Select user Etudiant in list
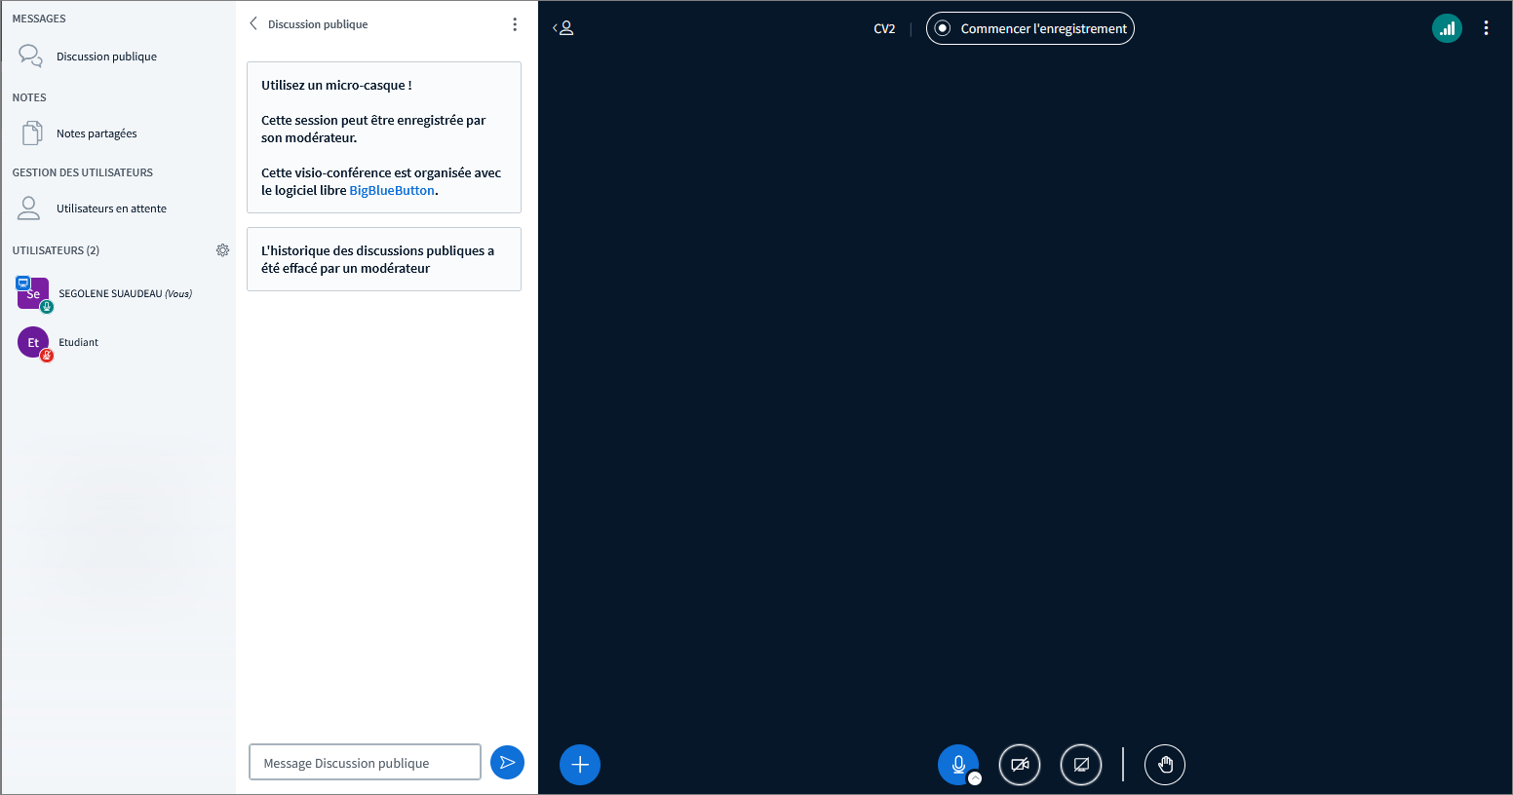 [78, 342]
